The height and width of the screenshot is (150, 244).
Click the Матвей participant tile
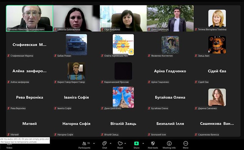[30, 124]
